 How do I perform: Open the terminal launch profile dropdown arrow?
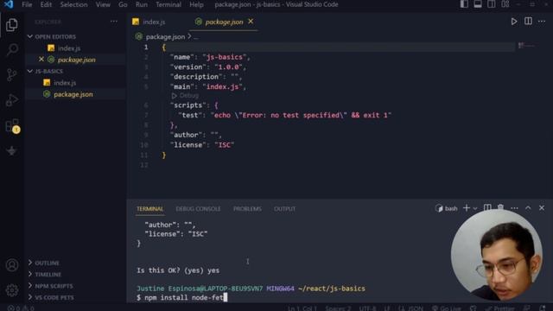click(475, 208)
